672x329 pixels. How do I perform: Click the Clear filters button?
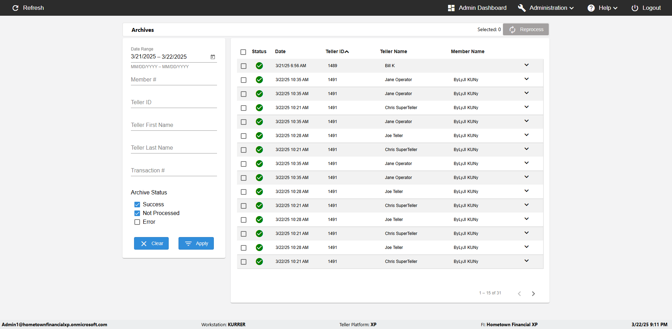click(151, 243)
